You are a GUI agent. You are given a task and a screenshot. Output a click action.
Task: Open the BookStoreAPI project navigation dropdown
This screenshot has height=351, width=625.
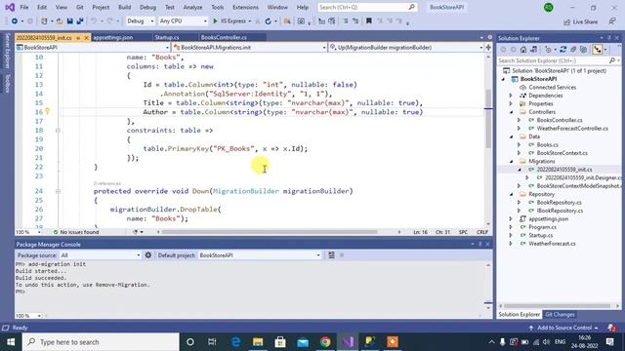(93, 48)
